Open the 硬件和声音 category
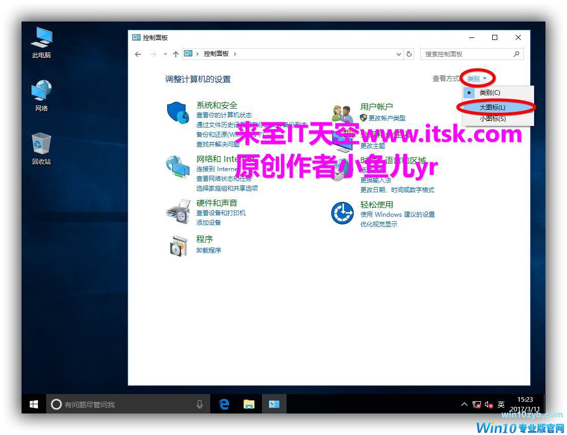Image resolution: width=567 pixels, height=435 pixels. coord(217,203)
